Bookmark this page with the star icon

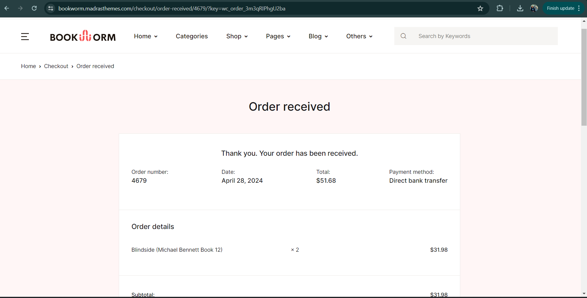[x=480, y=8]
